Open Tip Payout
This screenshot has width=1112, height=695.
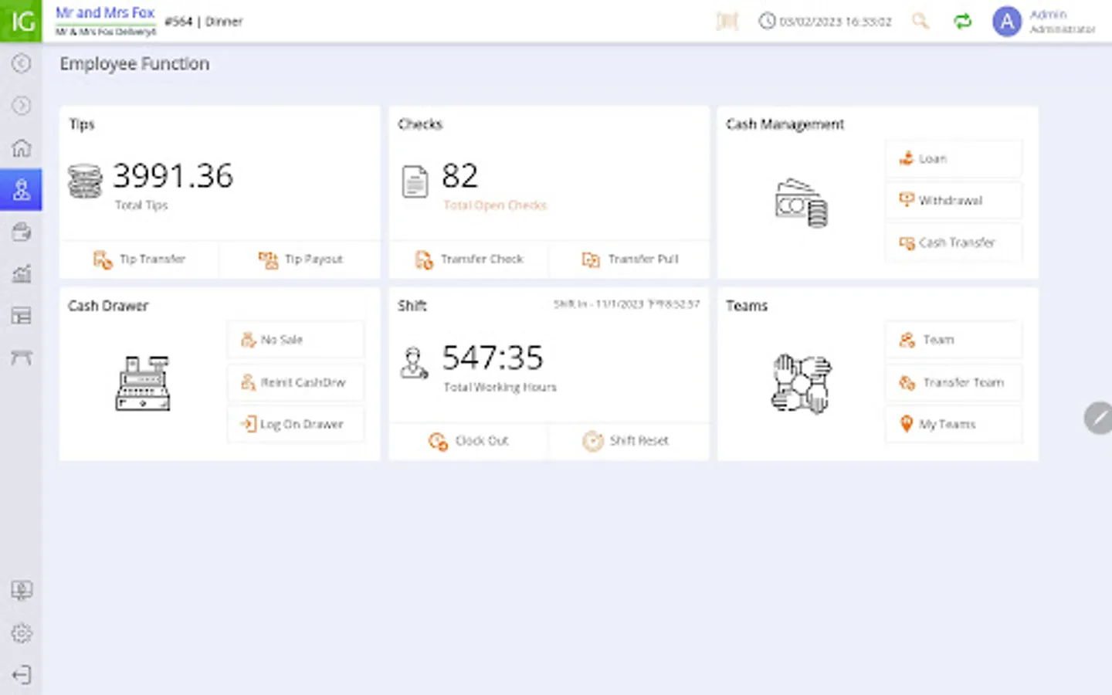300,259
